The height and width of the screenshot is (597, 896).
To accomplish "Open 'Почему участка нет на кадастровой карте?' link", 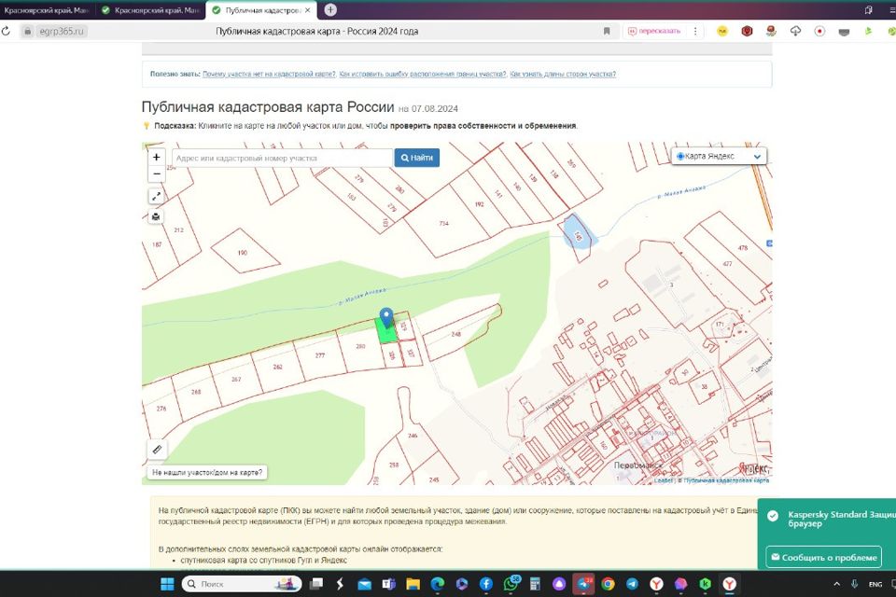I will tap(268, 74).
